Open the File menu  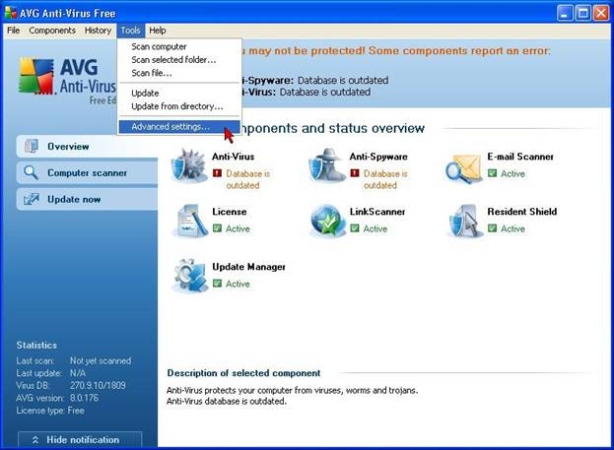point(14,31)
